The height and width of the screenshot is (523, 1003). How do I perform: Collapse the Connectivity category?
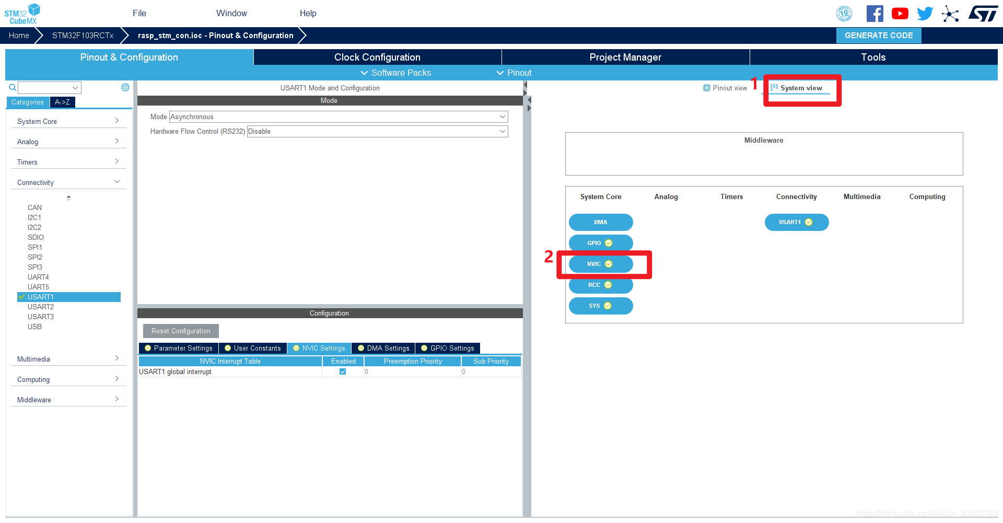click(68, 182)
